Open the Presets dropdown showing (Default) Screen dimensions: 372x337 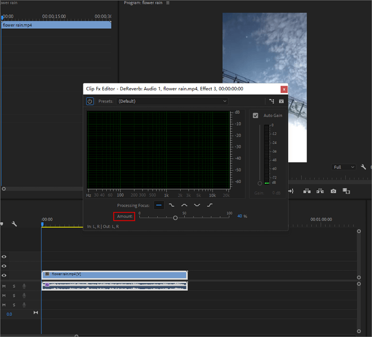pyautogui.click(x=172, y=102)
